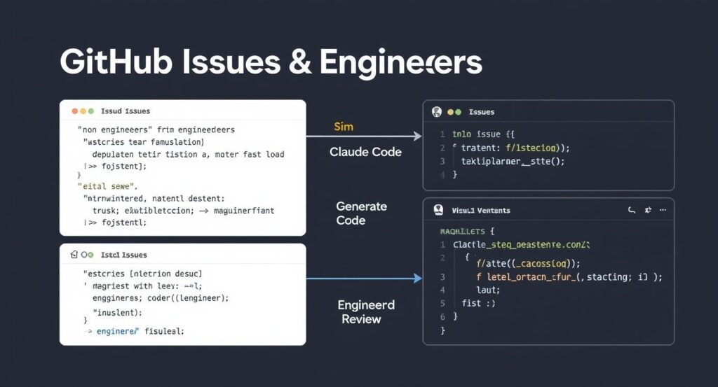Click the 'f/atte((_cacossiog));' line

click(x=528, y=264)
